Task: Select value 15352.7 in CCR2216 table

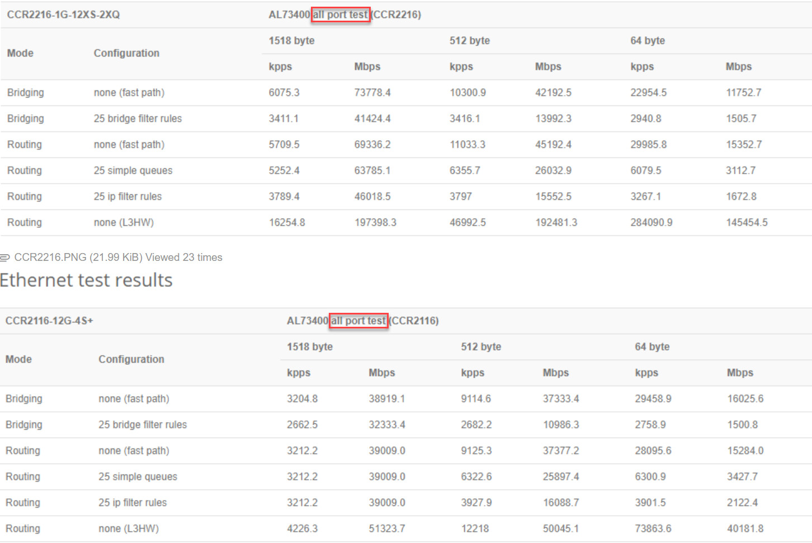Action: 744,145
